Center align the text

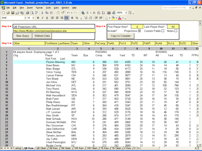[57, 18]
